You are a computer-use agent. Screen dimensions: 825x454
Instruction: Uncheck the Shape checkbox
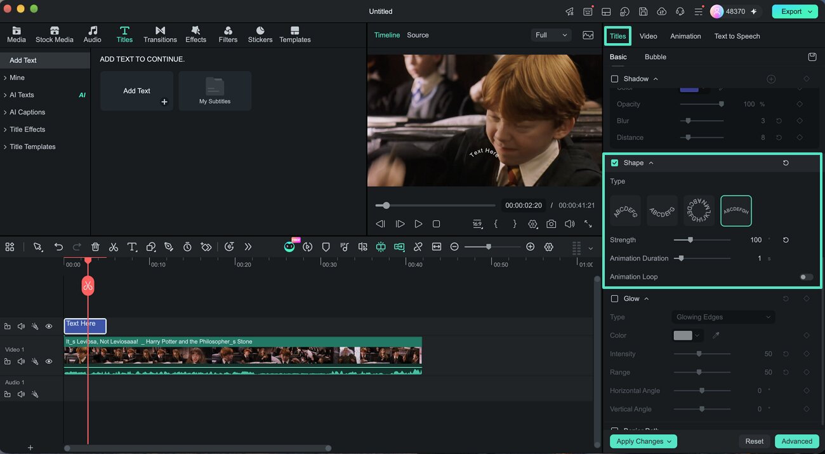click(x=614, y=163)
